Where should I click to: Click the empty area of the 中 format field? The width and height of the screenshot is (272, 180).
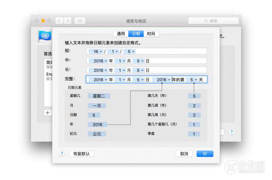pyautogui.click(x=178, y=61)
